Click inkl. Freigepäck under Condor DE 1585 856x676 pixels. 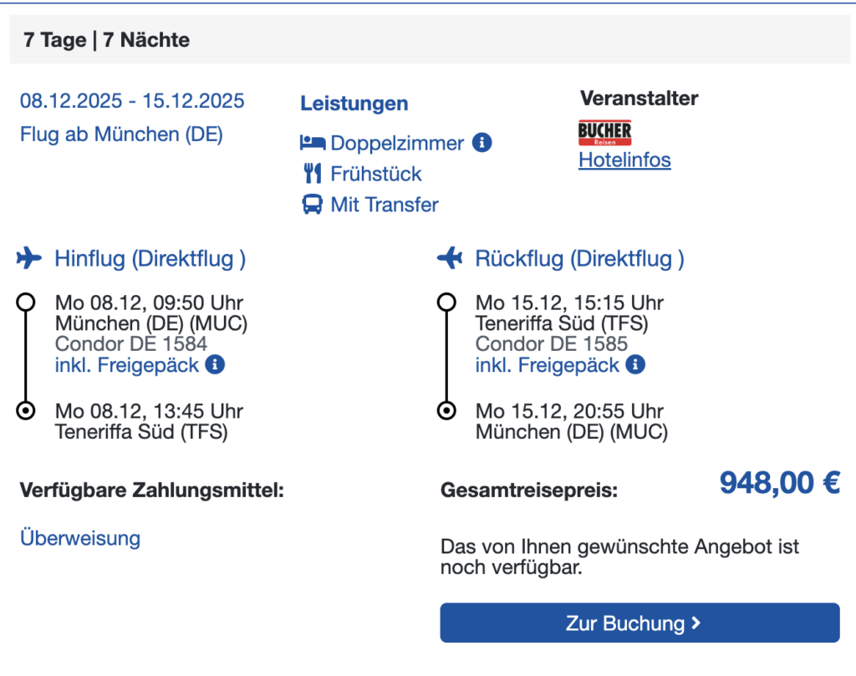[547, 365]
